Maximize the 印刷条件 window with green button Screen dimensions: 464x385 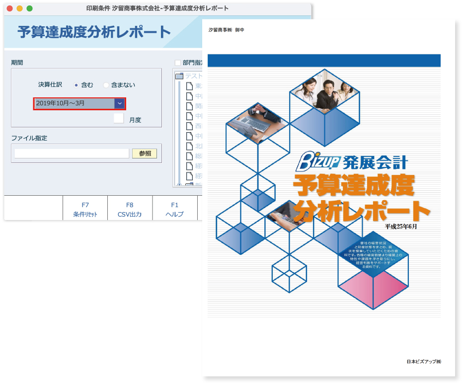(x=30, y=8)
